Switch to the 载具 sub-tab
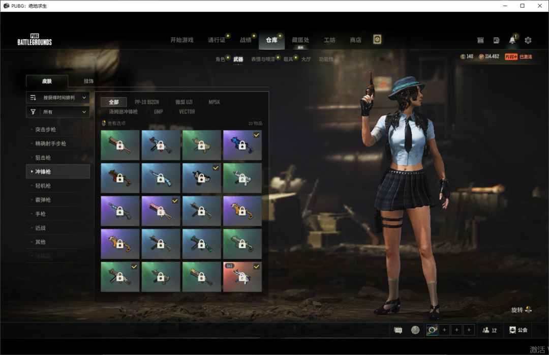The height and width of the screenshot is (355, 549). [x=288, y=59]
